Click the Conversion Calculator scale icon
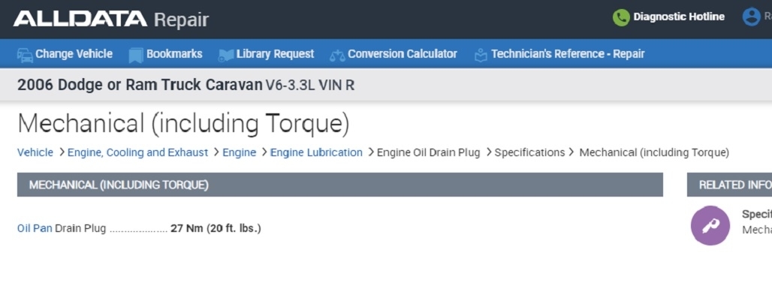Screen dimensions: 772x307 coord(336,55)
